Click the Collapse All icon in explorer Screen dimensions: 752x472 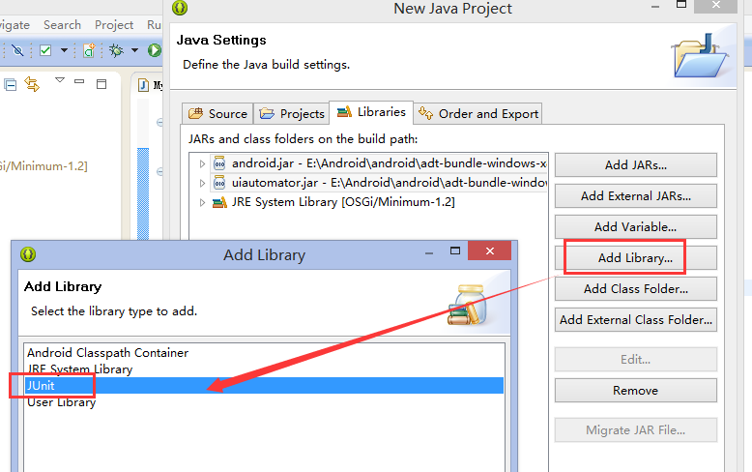(x=10, y=85)
